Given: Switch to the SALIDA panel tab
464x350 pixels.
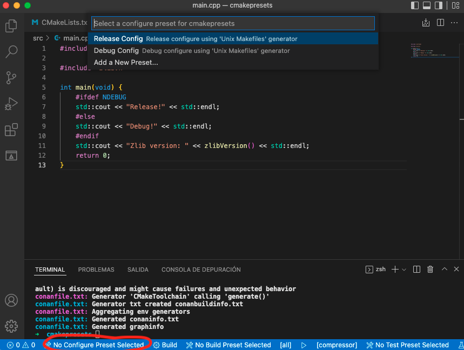Looking at the screenshot, I should (138, 270).
